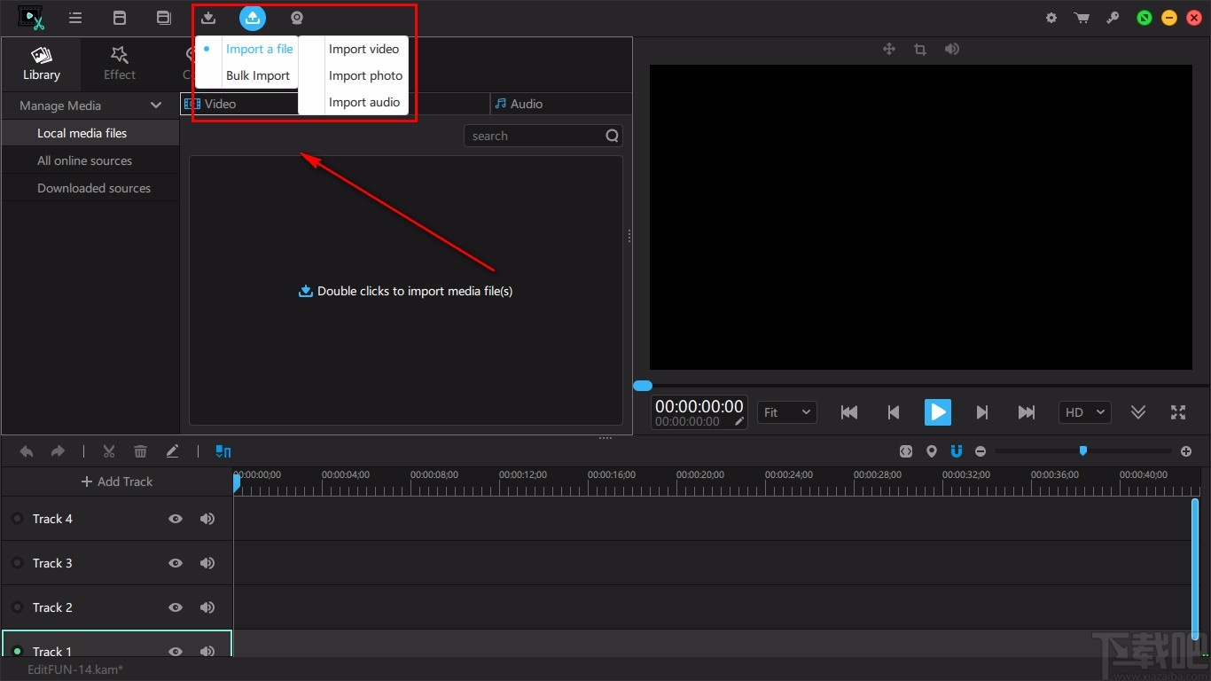Screen dimensions: 1211x681
Task: Open settings gear in title bar
Action: pos(1051,18)
